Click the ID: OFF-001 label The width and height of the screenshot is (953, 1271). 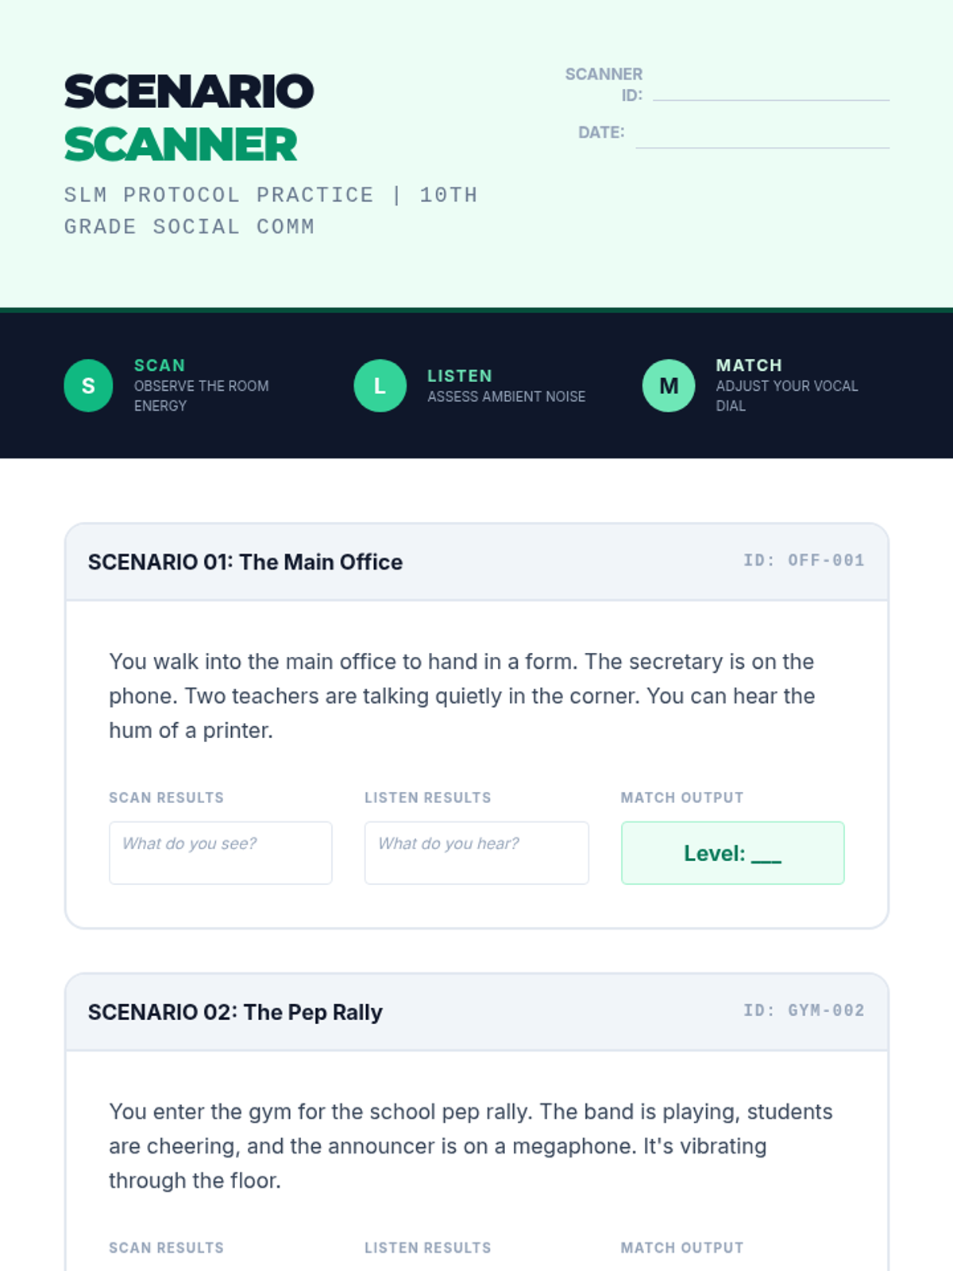click(804, 560)
